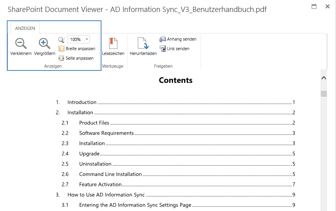The height and width of the screenshot is (211, 336).
Task: Click the Breite anpassen label
Action: click(x=80, y=49)
